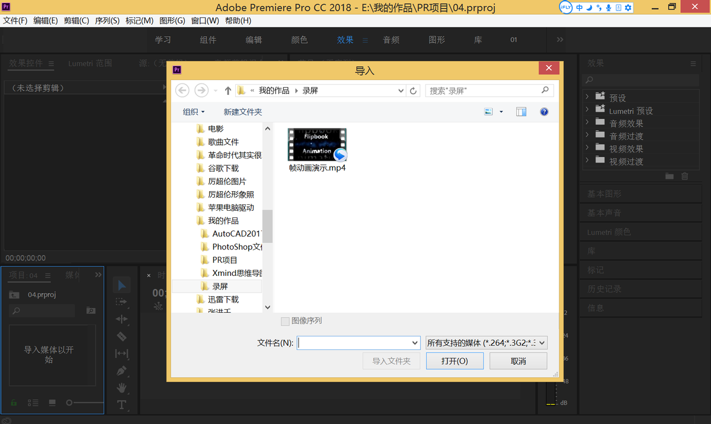The height and width of the screenshot is (424, 711).
Task: Click 打开(O) button
Action: pos(455,361)
